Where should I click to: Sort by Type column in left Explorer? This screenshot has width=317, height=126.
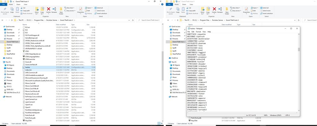click(73, 25)
